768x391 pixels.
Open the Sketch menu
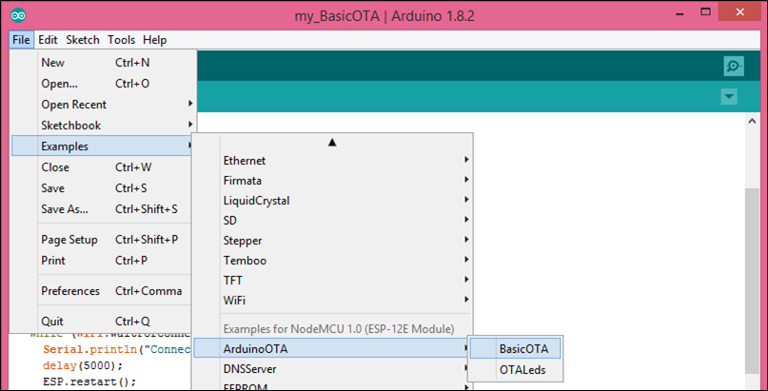click(83, 40)
